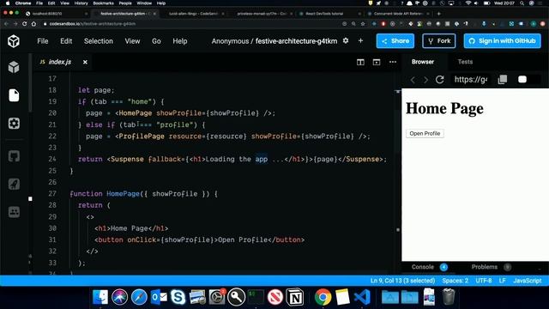The width and height of the screenshot is (549, 309).
Task: Click the CodeSandbox cube logo
Action: [14, 41]
